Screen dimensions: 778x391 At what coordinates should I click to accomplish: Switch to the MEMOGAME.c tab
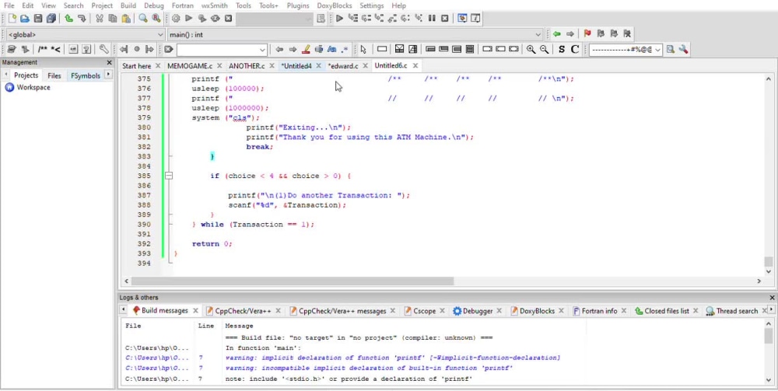(x=190, y=66)
